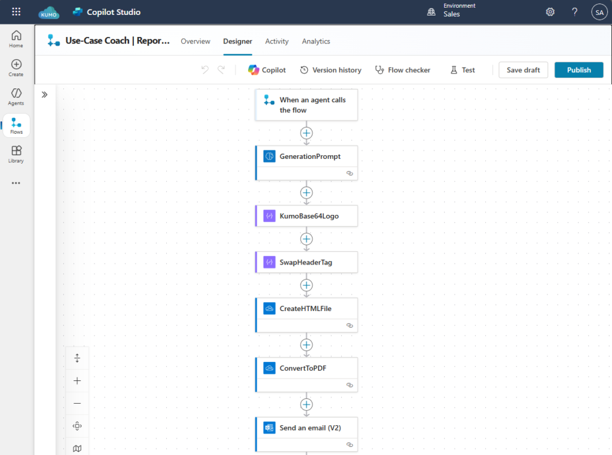Open the Agents section in the sidebar
612x455 pixels.
pos(16,96)
